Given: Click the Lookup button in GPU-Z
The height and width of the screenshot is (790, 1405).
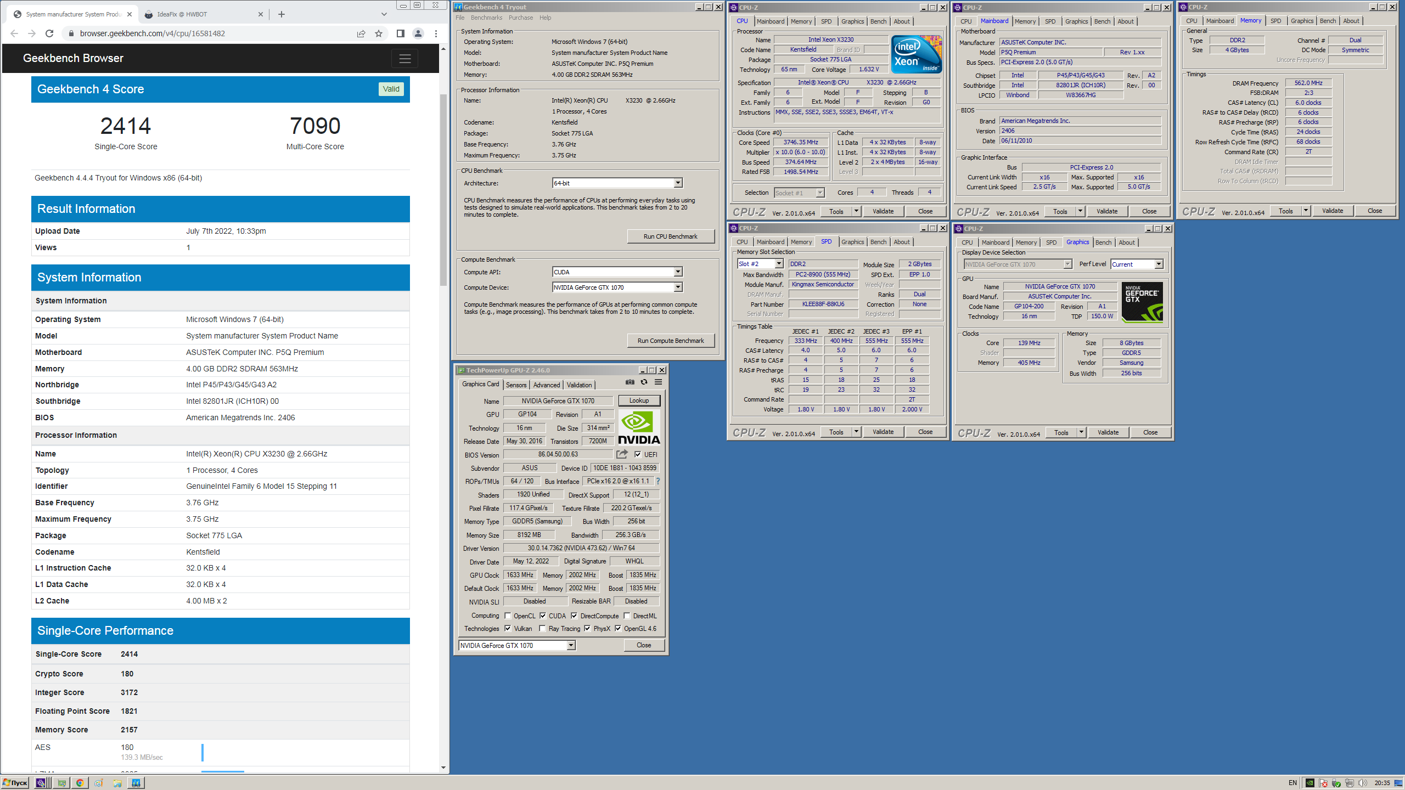Looking at the screenshot, I should 639,400.
